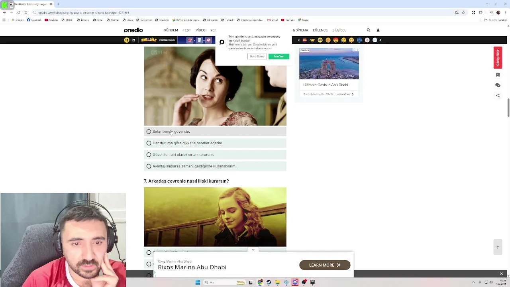Open Steam from the taskbar
Image resolution: width=510 pixels, height=287 pixels.
point(269,282)
